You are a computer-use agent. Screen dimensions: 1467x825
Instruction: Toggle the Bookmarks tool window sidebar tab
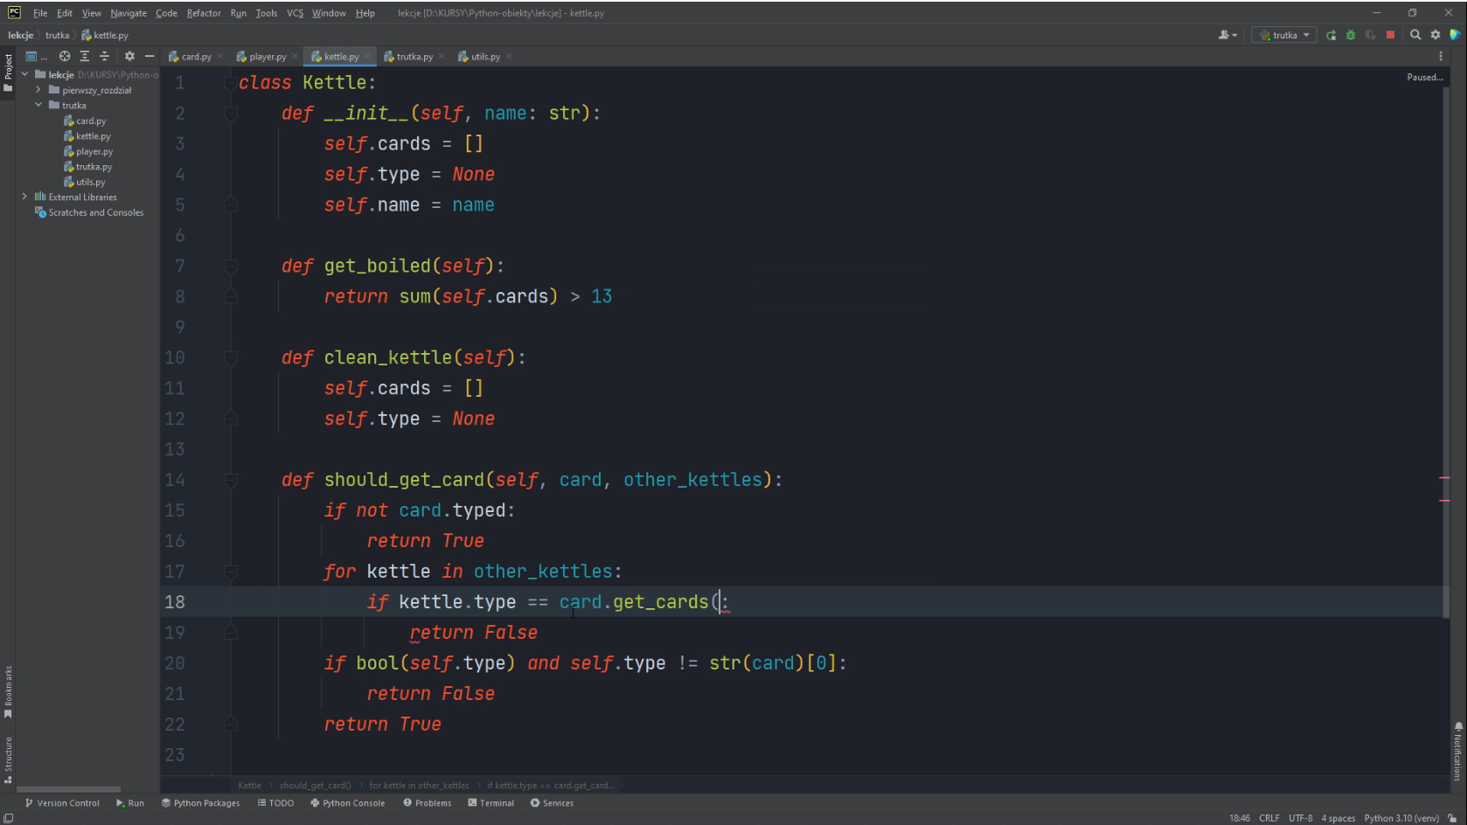click(8, 690)
